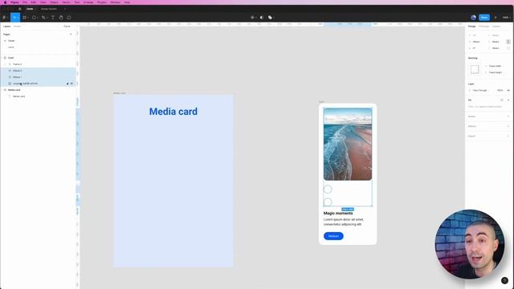The height and width of the screenshot is (289, 514).
Task: Click the layer opacity 100% field
Action: (500, 90)
